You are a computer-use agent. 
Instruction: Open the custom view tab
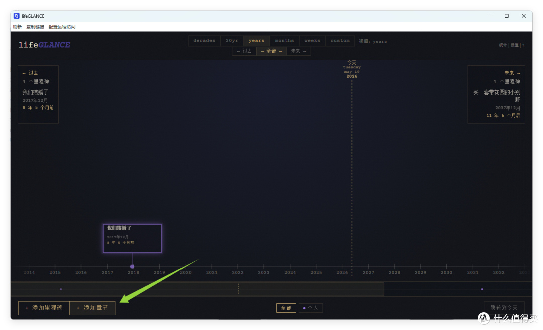pos(340,41)
